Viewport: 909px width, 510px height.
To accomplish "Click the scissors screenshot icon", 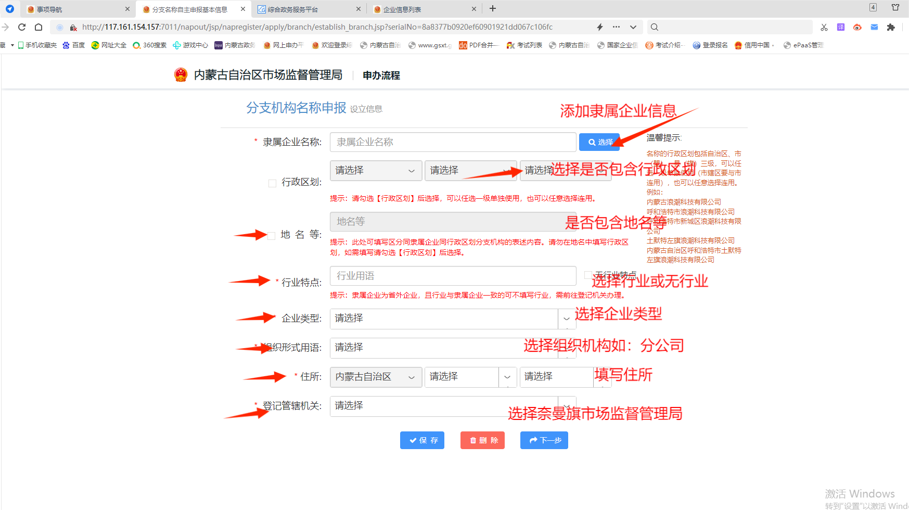I will tap(824, 27).
